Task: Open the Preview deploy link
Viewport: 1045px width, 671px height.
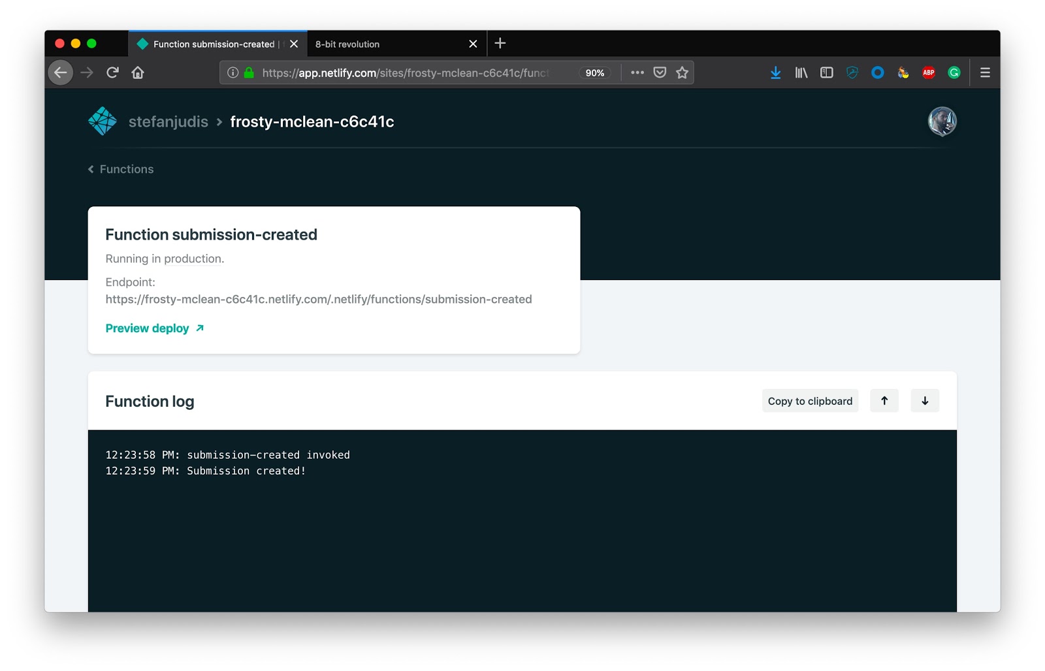Action: coord(155,328)
